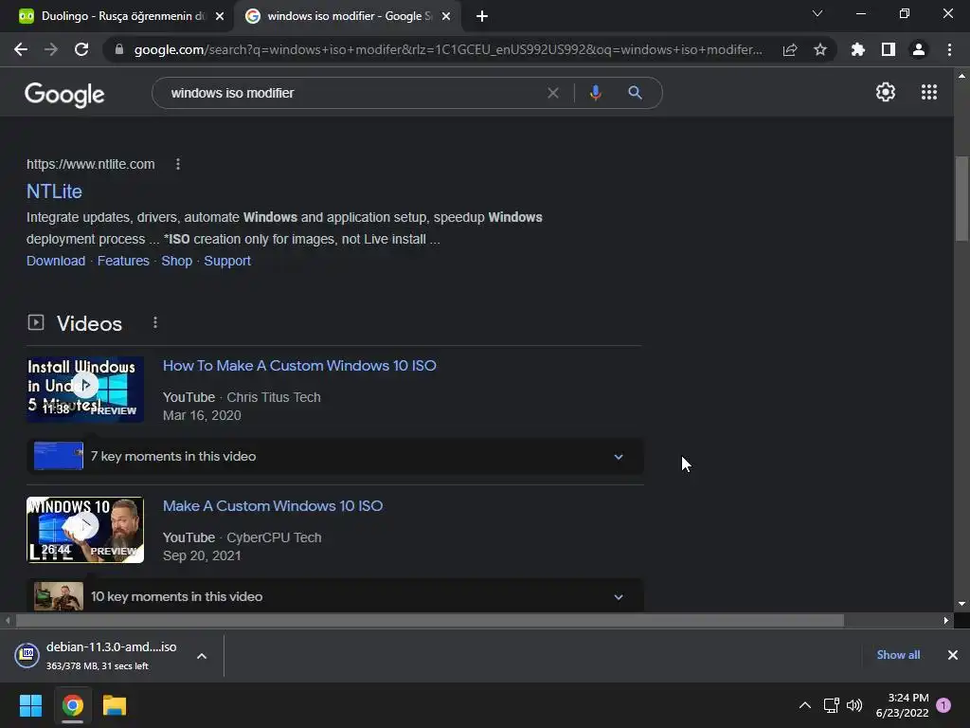Open File Explorer from taskbar
Image resolution: width=970 pixels, height=728 pixels.
click(x=115, y=705)
